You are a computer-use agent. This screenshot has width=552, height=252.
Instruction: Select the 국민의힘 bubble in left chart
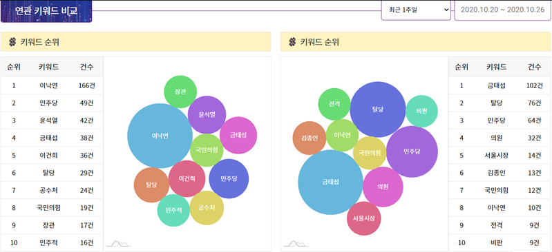[x=207, y=150]
